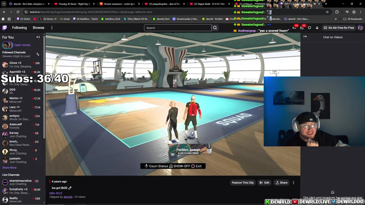365x205 pixels.
Task: Switch to the Stream osamason - roster tab
Action: click(x=119, y=4)
